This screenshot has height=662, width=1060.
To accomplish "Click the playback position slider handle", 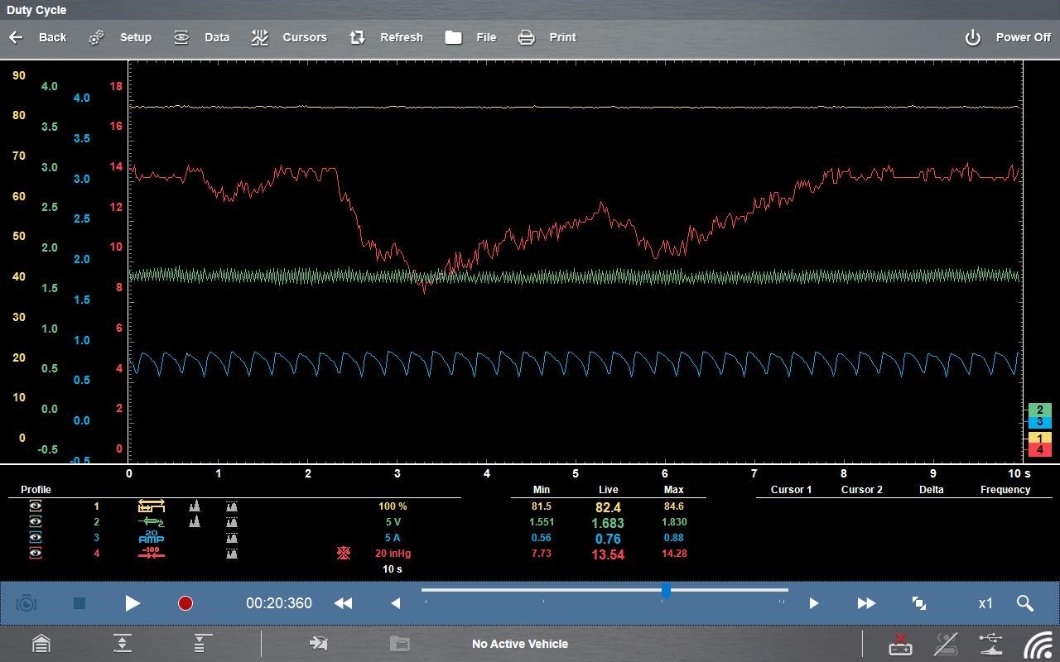I will coord(666,591).
